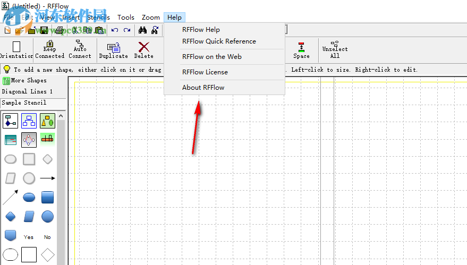The width and height of the screenshot is (467, 265).
Task: Select the blue diamond shape
Action: pos(11,217)
